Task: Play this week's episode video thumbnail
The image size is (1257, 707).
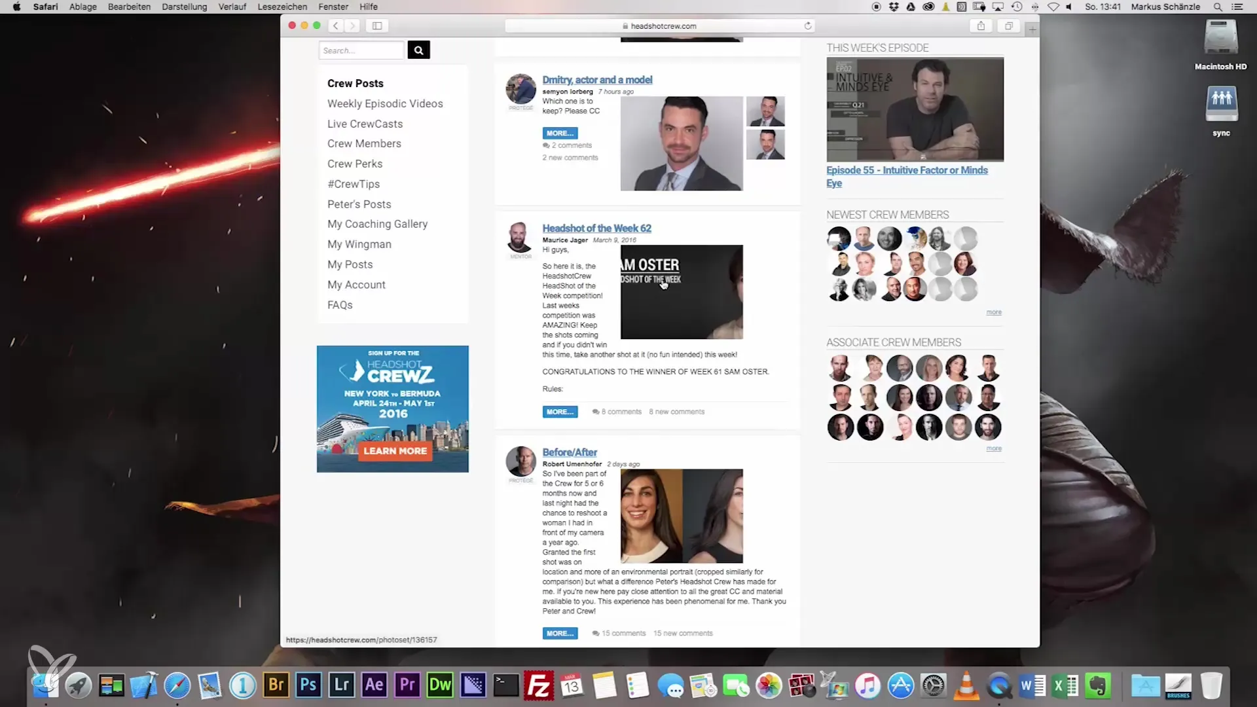Action: (x=915, y=109)
